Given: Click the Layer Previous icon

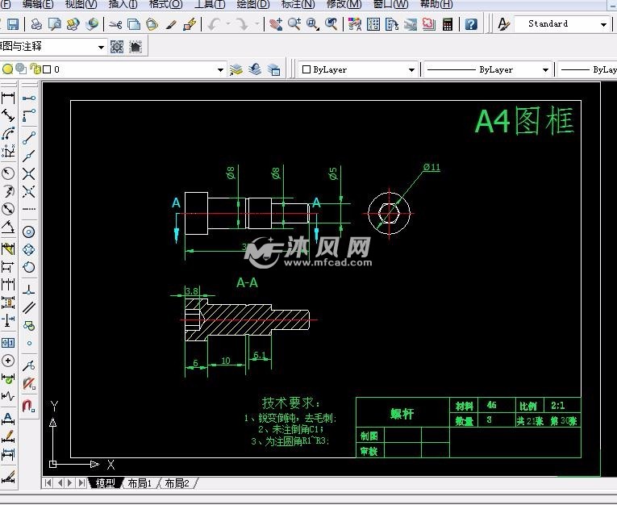Looking at the screenshot, I should [255, 69].
